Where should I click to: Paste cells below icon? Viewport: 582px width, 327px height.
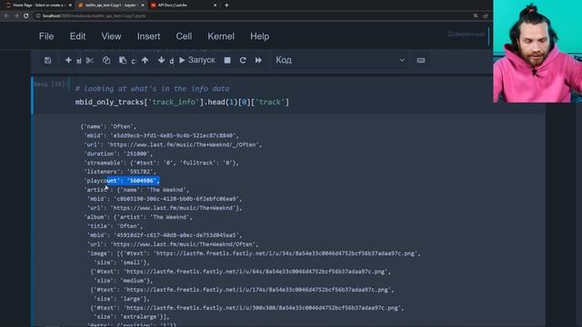tap(123, 60)
